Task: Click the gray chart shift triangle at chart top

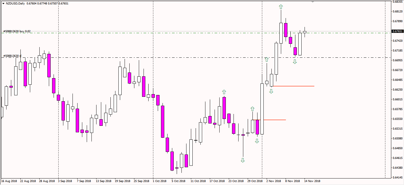Action: [x=313, y=2]
